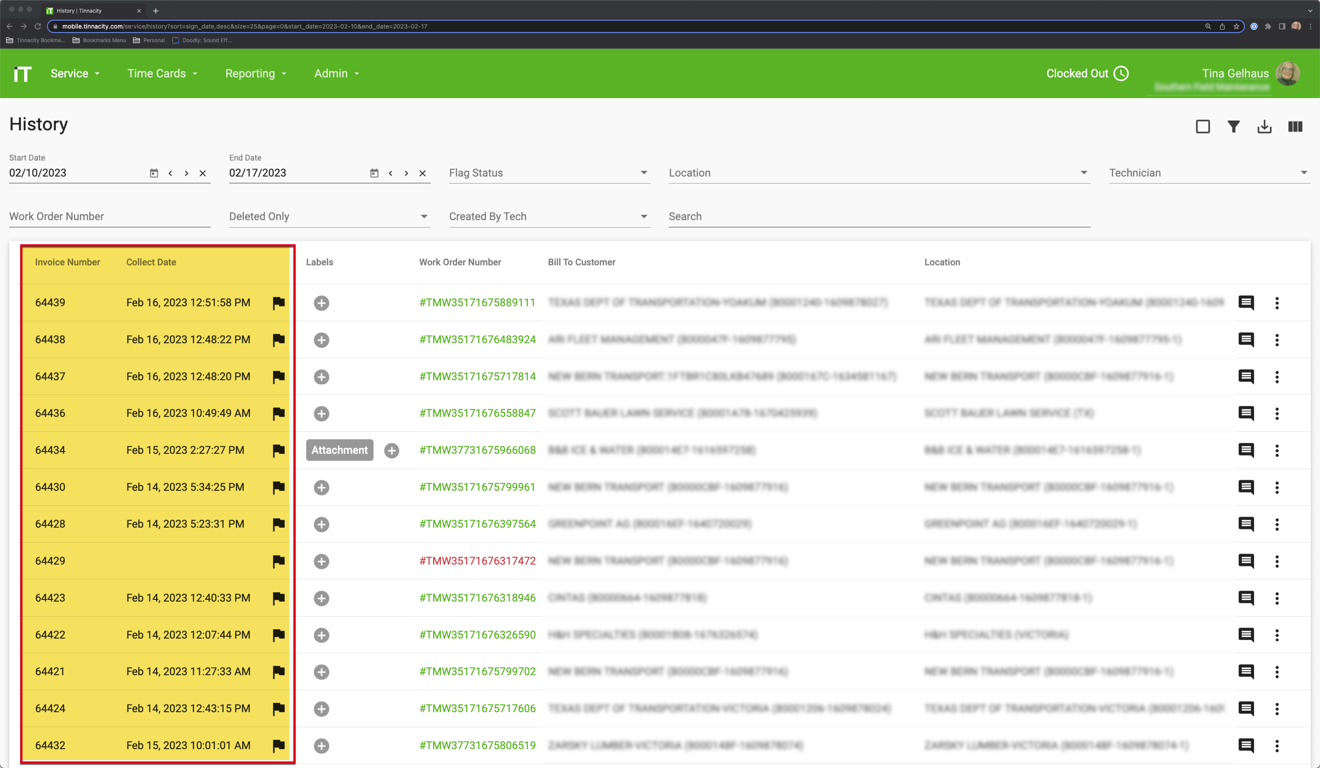Toggle flag on invoice 64439
This screenshot has height=768, width=1320.
279,303
